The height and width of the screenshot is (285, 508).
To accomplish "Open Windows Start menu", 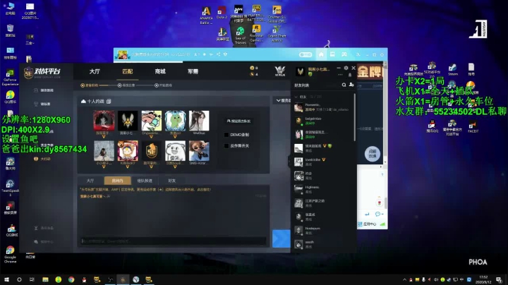I will 6,279.
